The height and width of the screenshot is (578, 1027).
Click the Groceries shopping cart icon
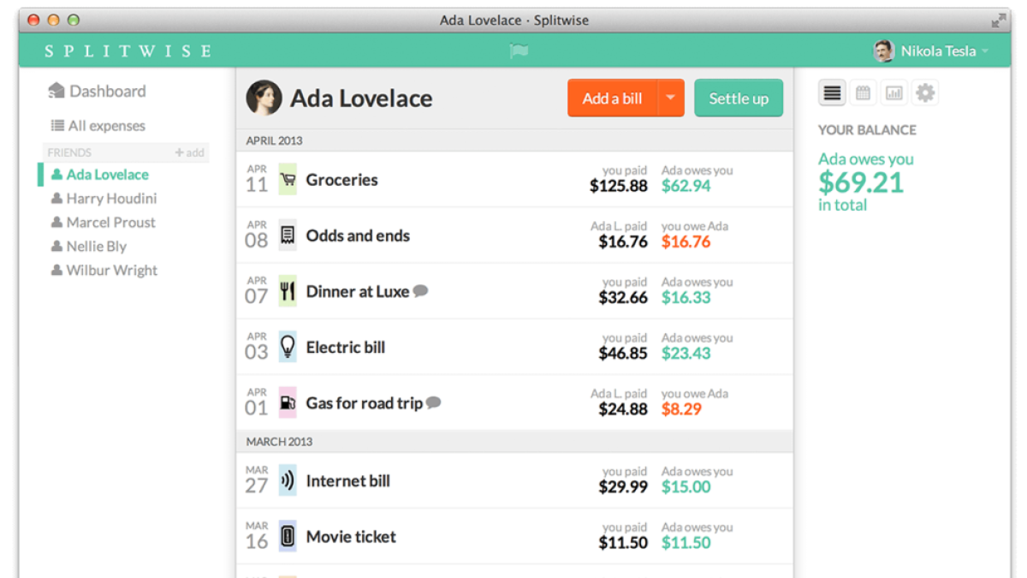pos(288,180)
